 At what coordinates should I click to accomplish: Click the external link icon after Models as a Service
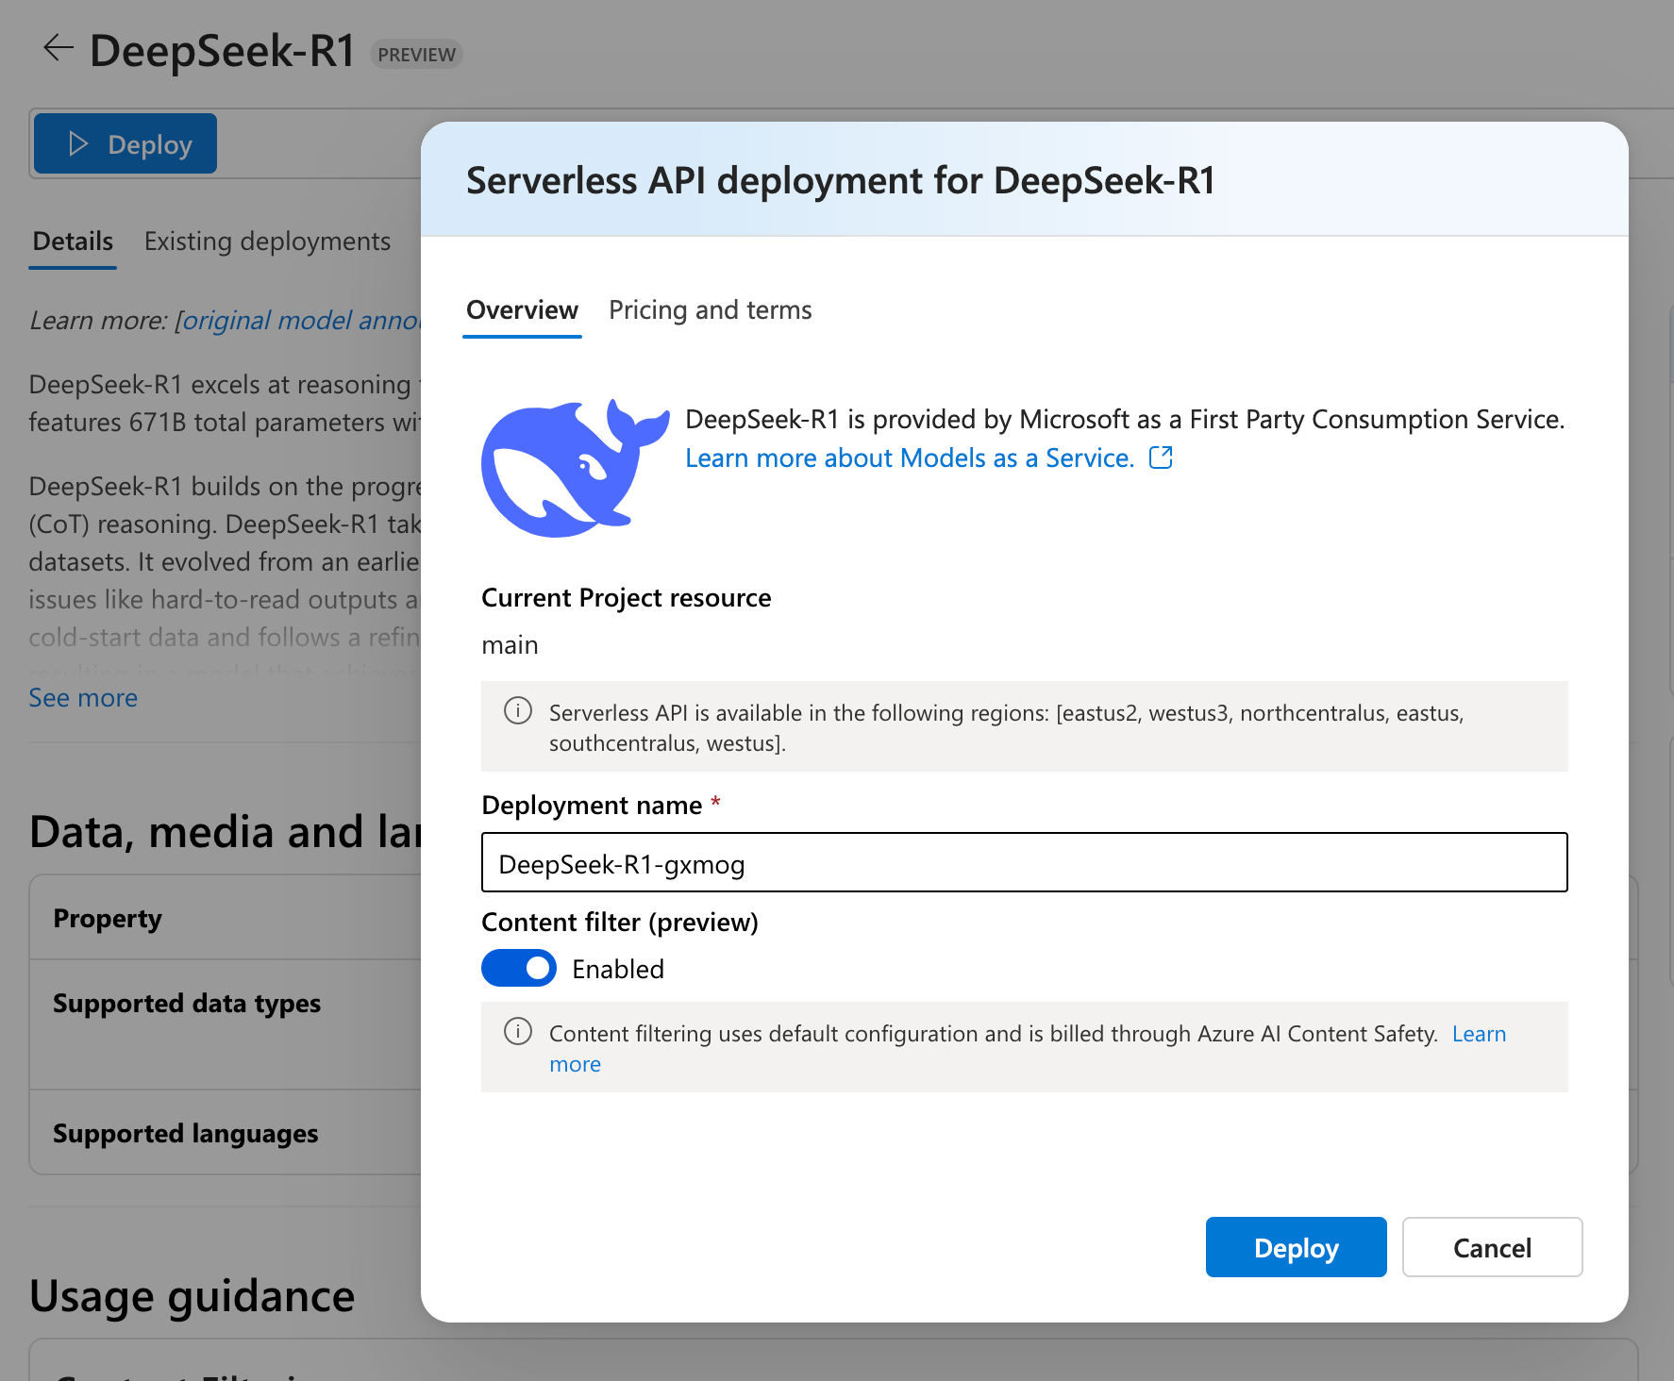[1161, 458]
